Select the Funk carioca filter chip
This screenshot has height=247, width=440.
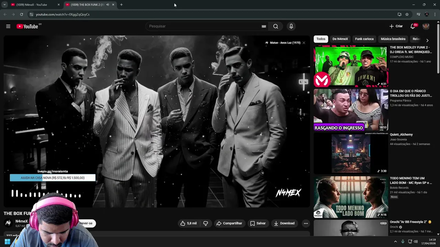[x=364, y=39]
